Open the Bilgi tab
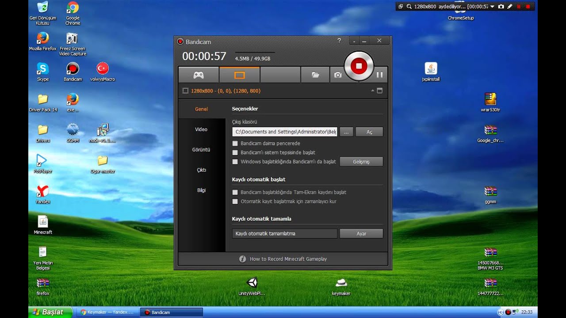This screenshot has height=318, width=566. [x=202, y=190]
